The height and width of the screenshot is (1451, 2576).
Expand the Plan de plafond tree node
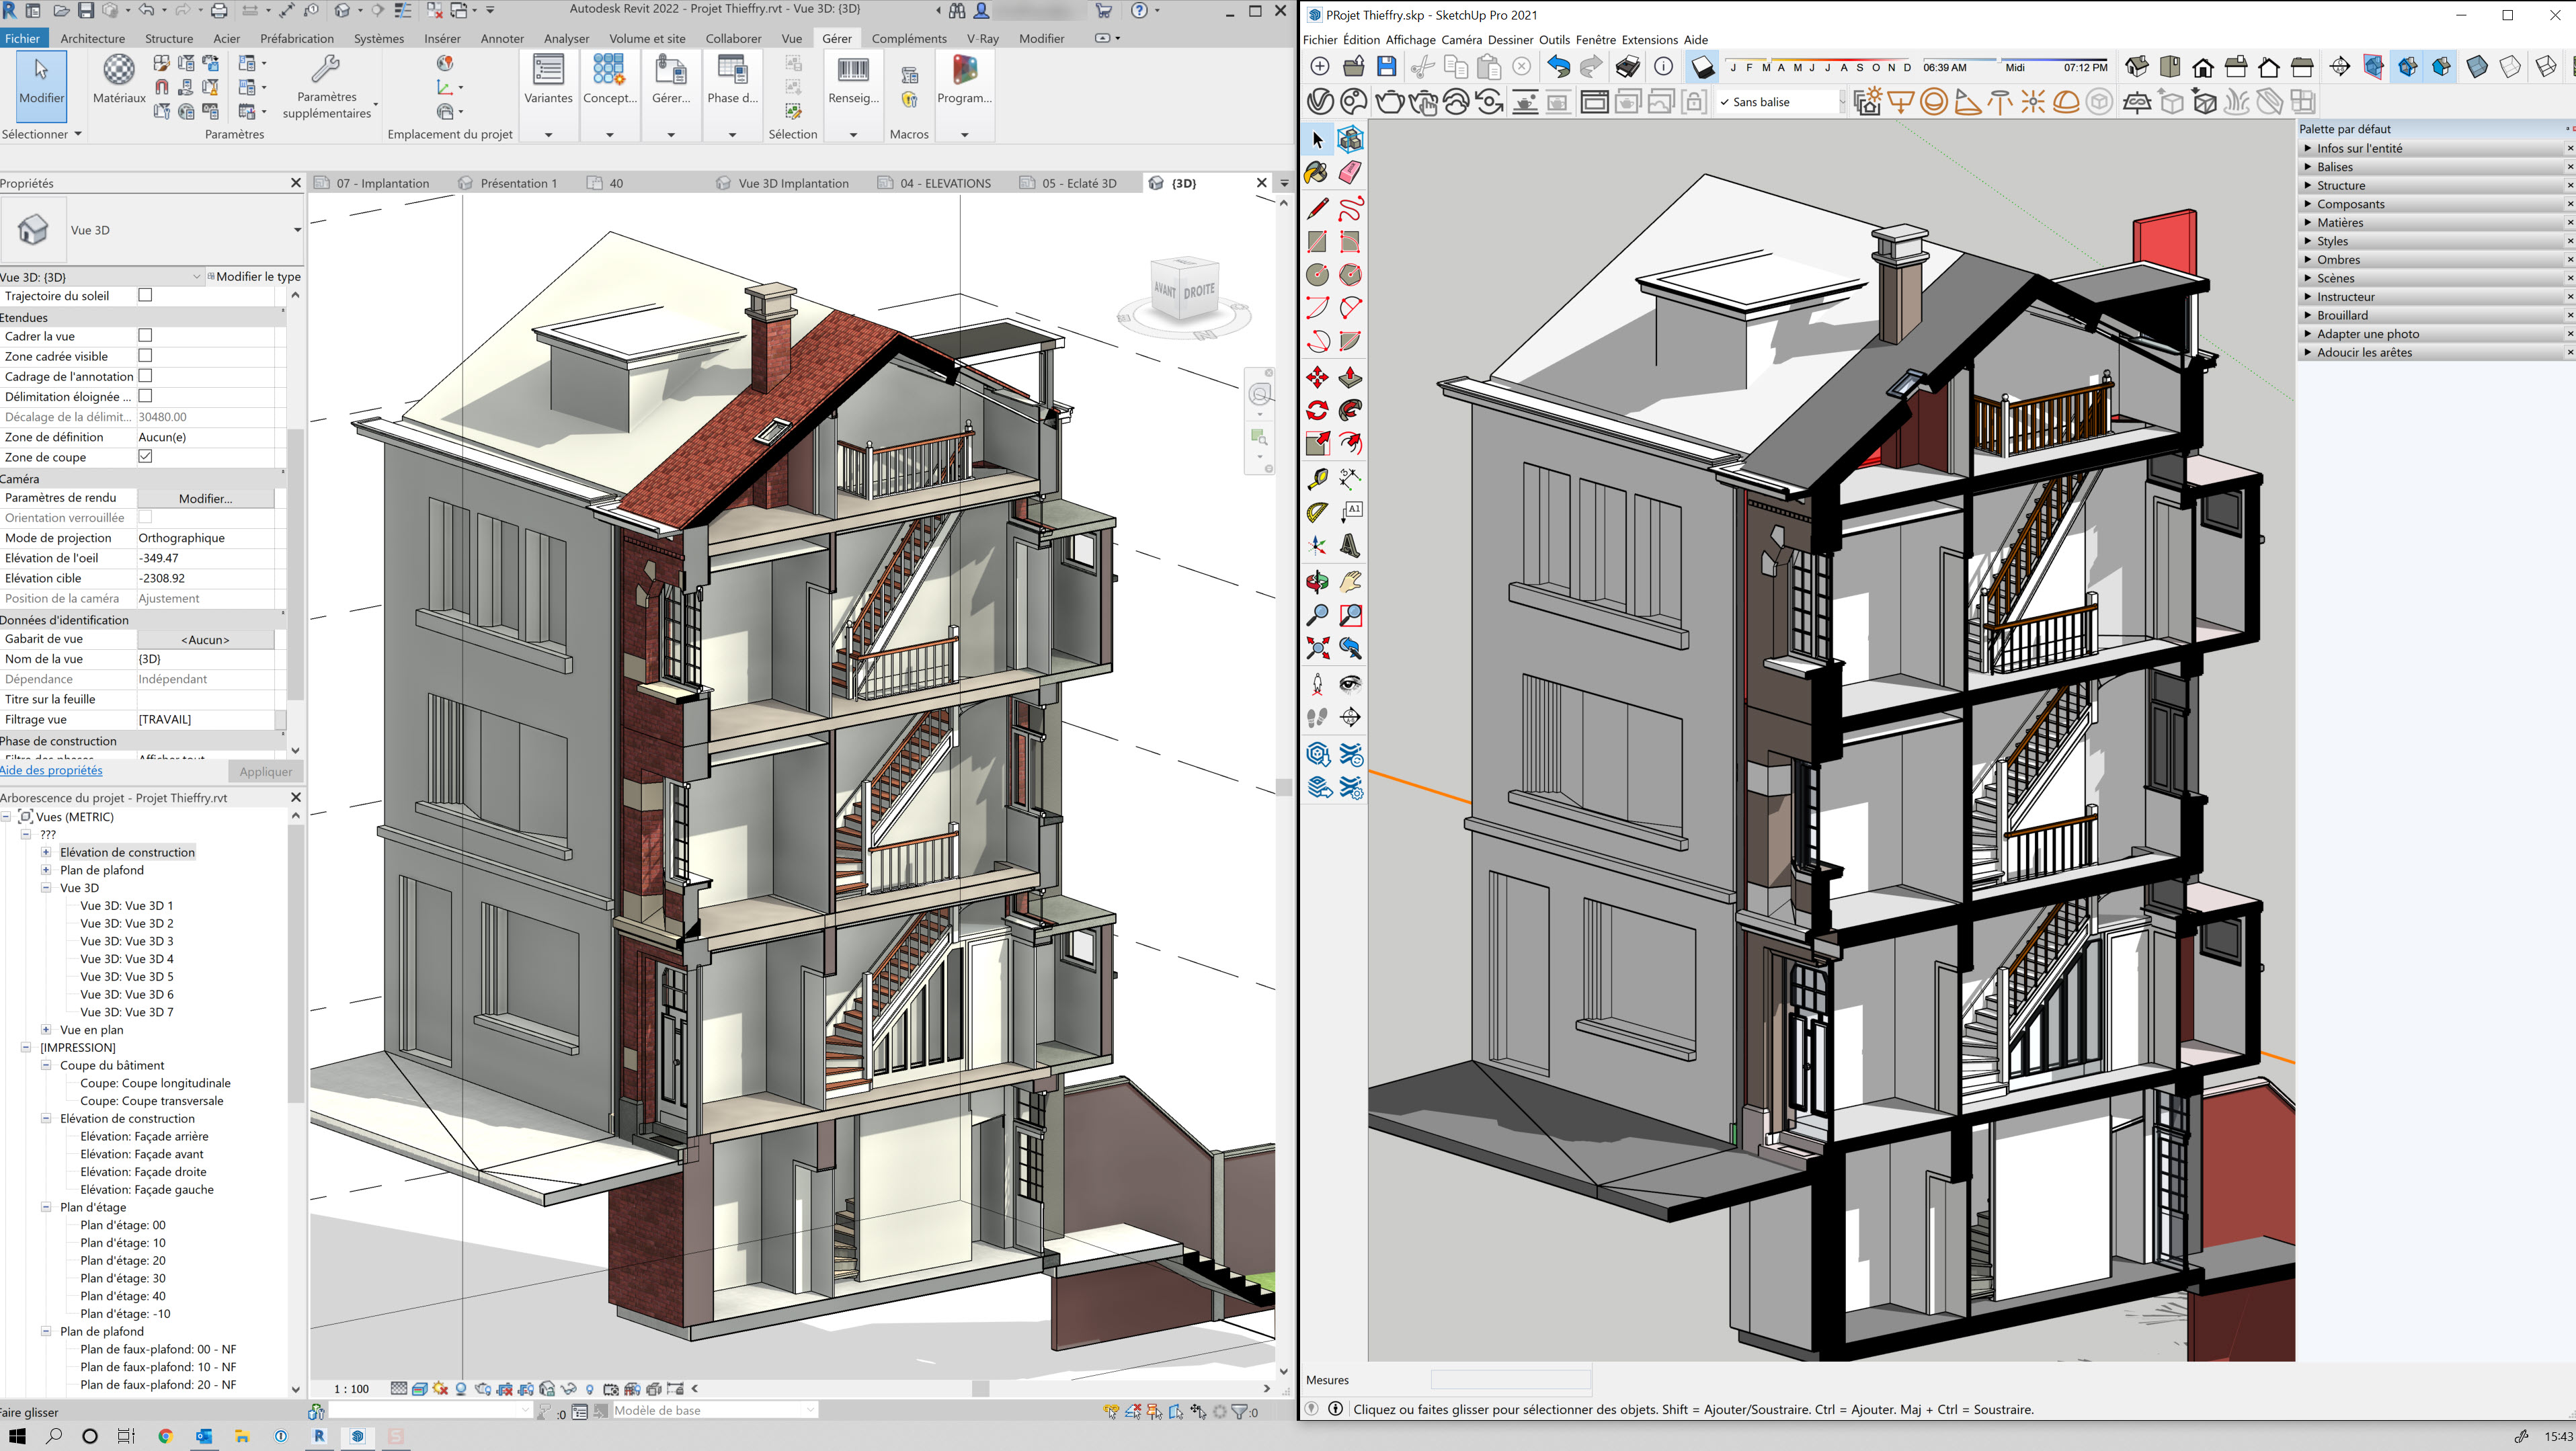46,870
